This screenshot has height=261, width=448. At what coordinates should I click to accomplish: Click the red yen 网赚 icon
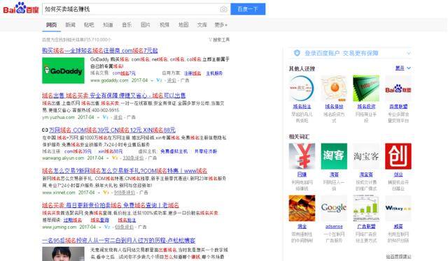click(302, 156)
